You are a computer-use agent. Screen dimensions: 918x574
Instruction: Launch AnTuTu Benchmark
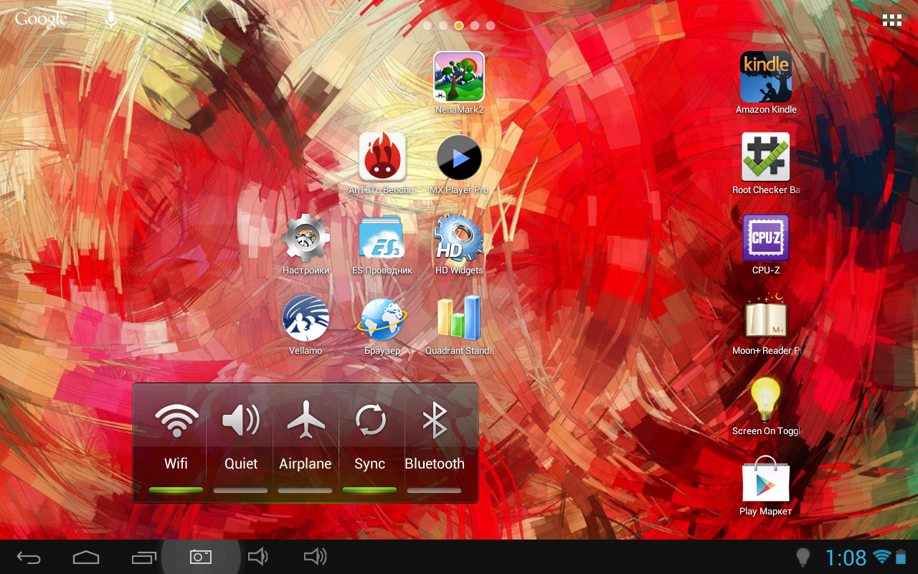coord(382,158)
